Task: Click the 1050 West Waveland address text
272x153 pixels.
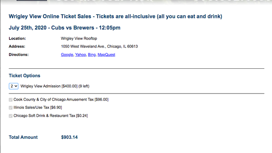Action: [99, 46]
